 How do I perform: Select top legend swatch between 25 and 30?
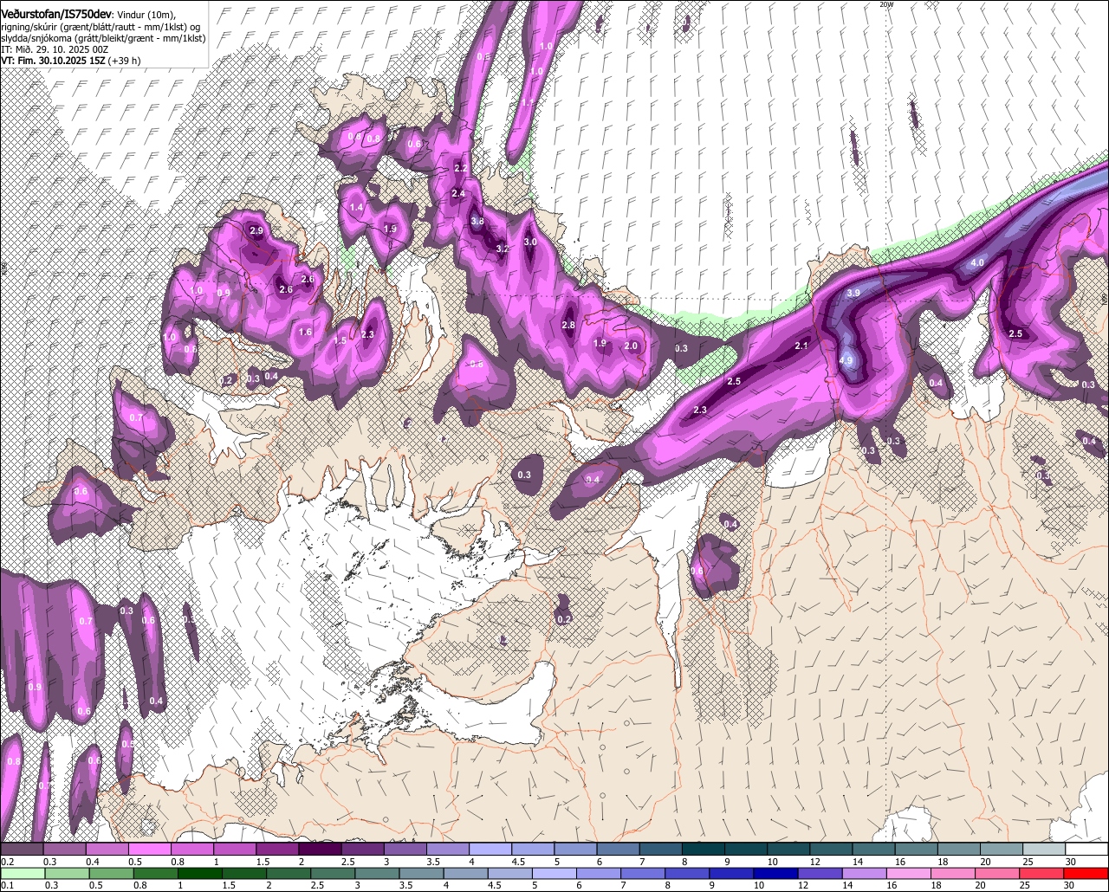pos(1045,850)
